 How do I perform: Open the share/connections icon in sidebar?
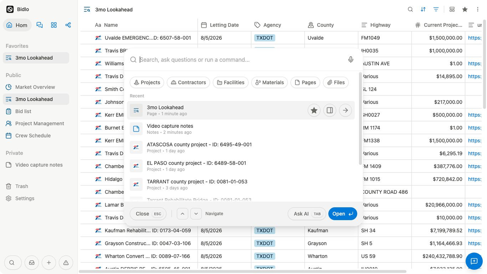[68, 25]
